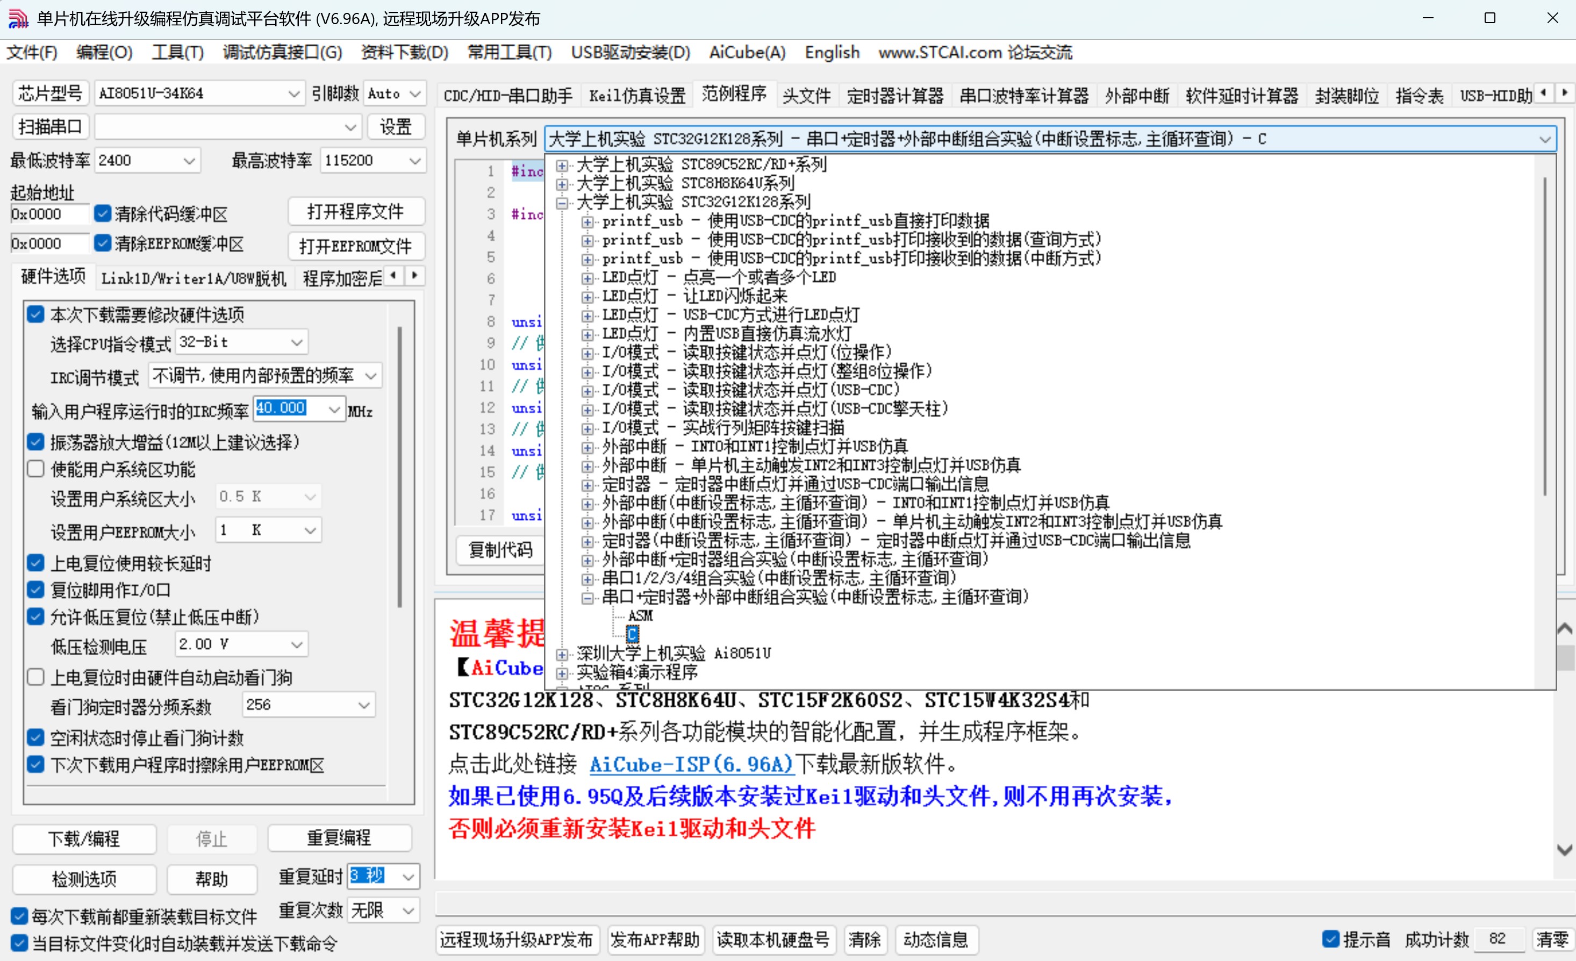
Task: Open the 引脚数 Auto dropdown
Action: coord(394,94)
